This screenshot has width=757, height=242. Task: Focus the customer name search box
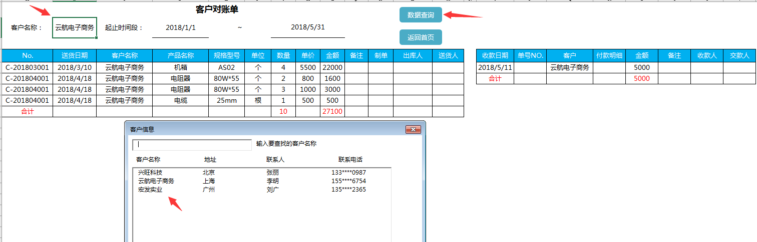[x=192, y=145]
